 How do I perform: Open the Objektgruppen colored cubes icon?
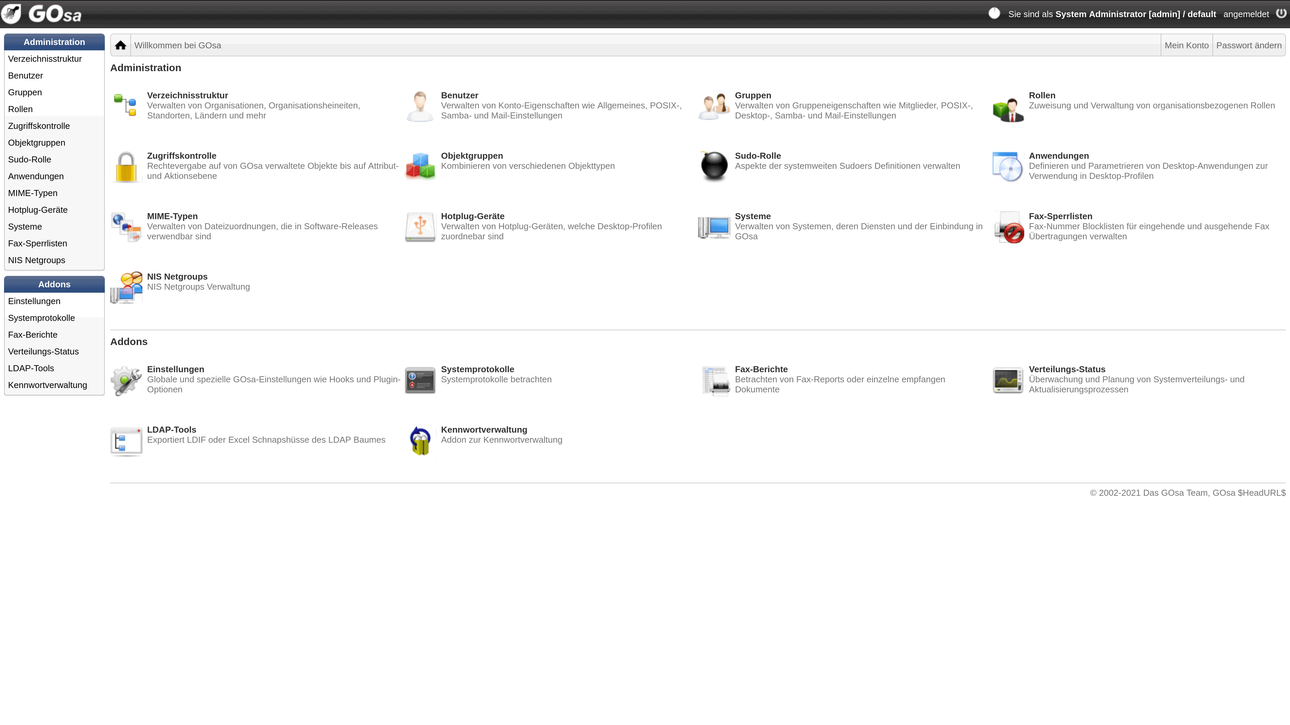420,166
